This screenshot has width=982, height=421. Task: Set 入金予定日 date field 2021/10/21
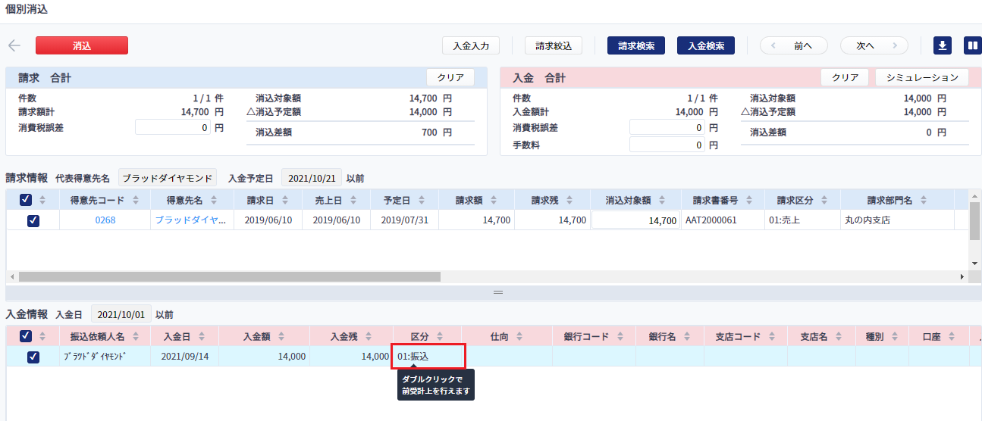click(312, 178)
